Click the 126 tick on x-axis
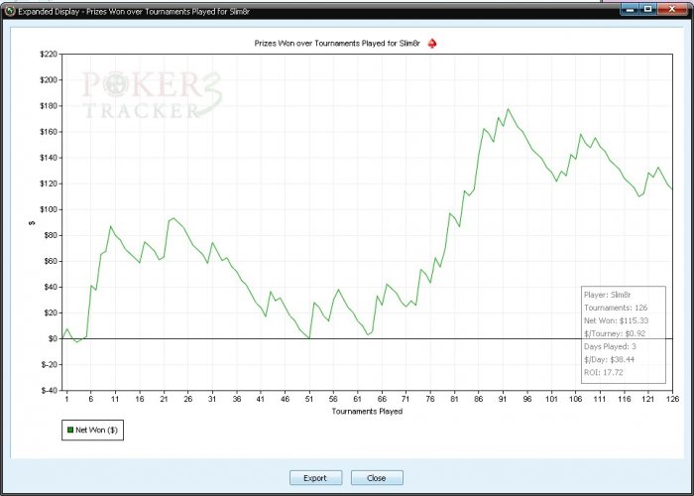Screen dimensions: 694x496 point(672,399)
